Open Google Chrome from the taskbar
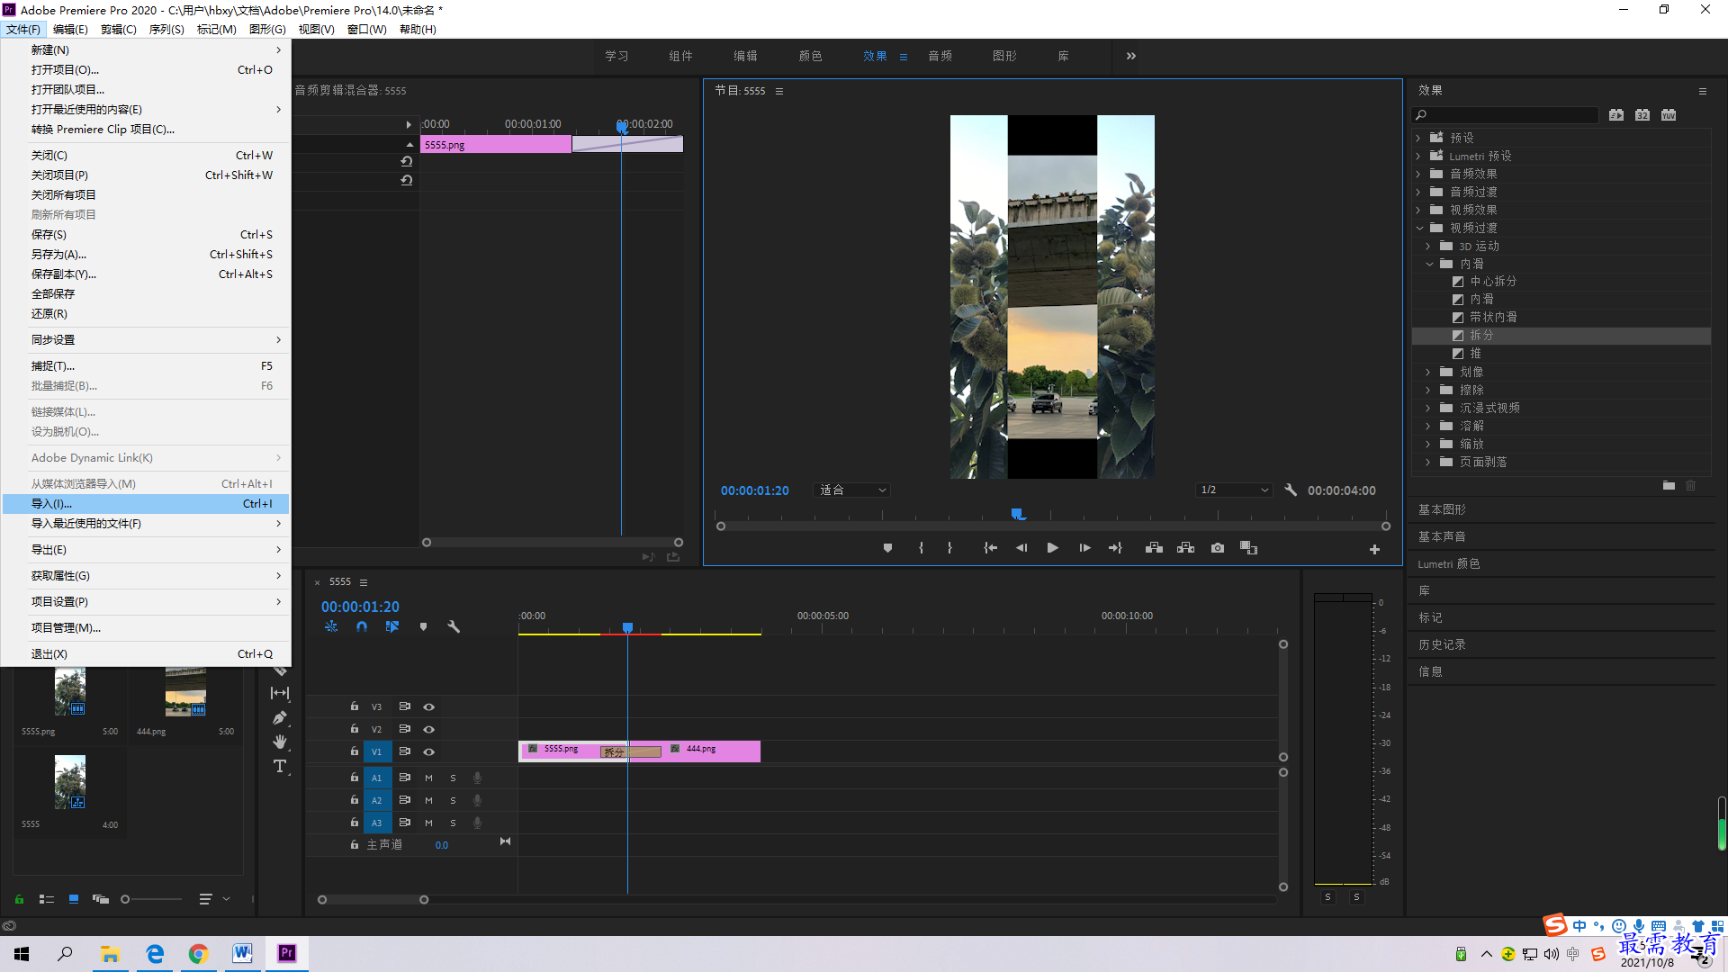Image resolution: width=1728 pixels, height=972 pixels. [x=198, y=953]
